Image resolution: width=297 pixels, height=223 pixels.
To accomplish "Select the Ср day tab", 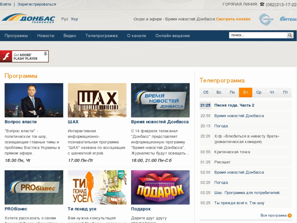I will 259,92.
